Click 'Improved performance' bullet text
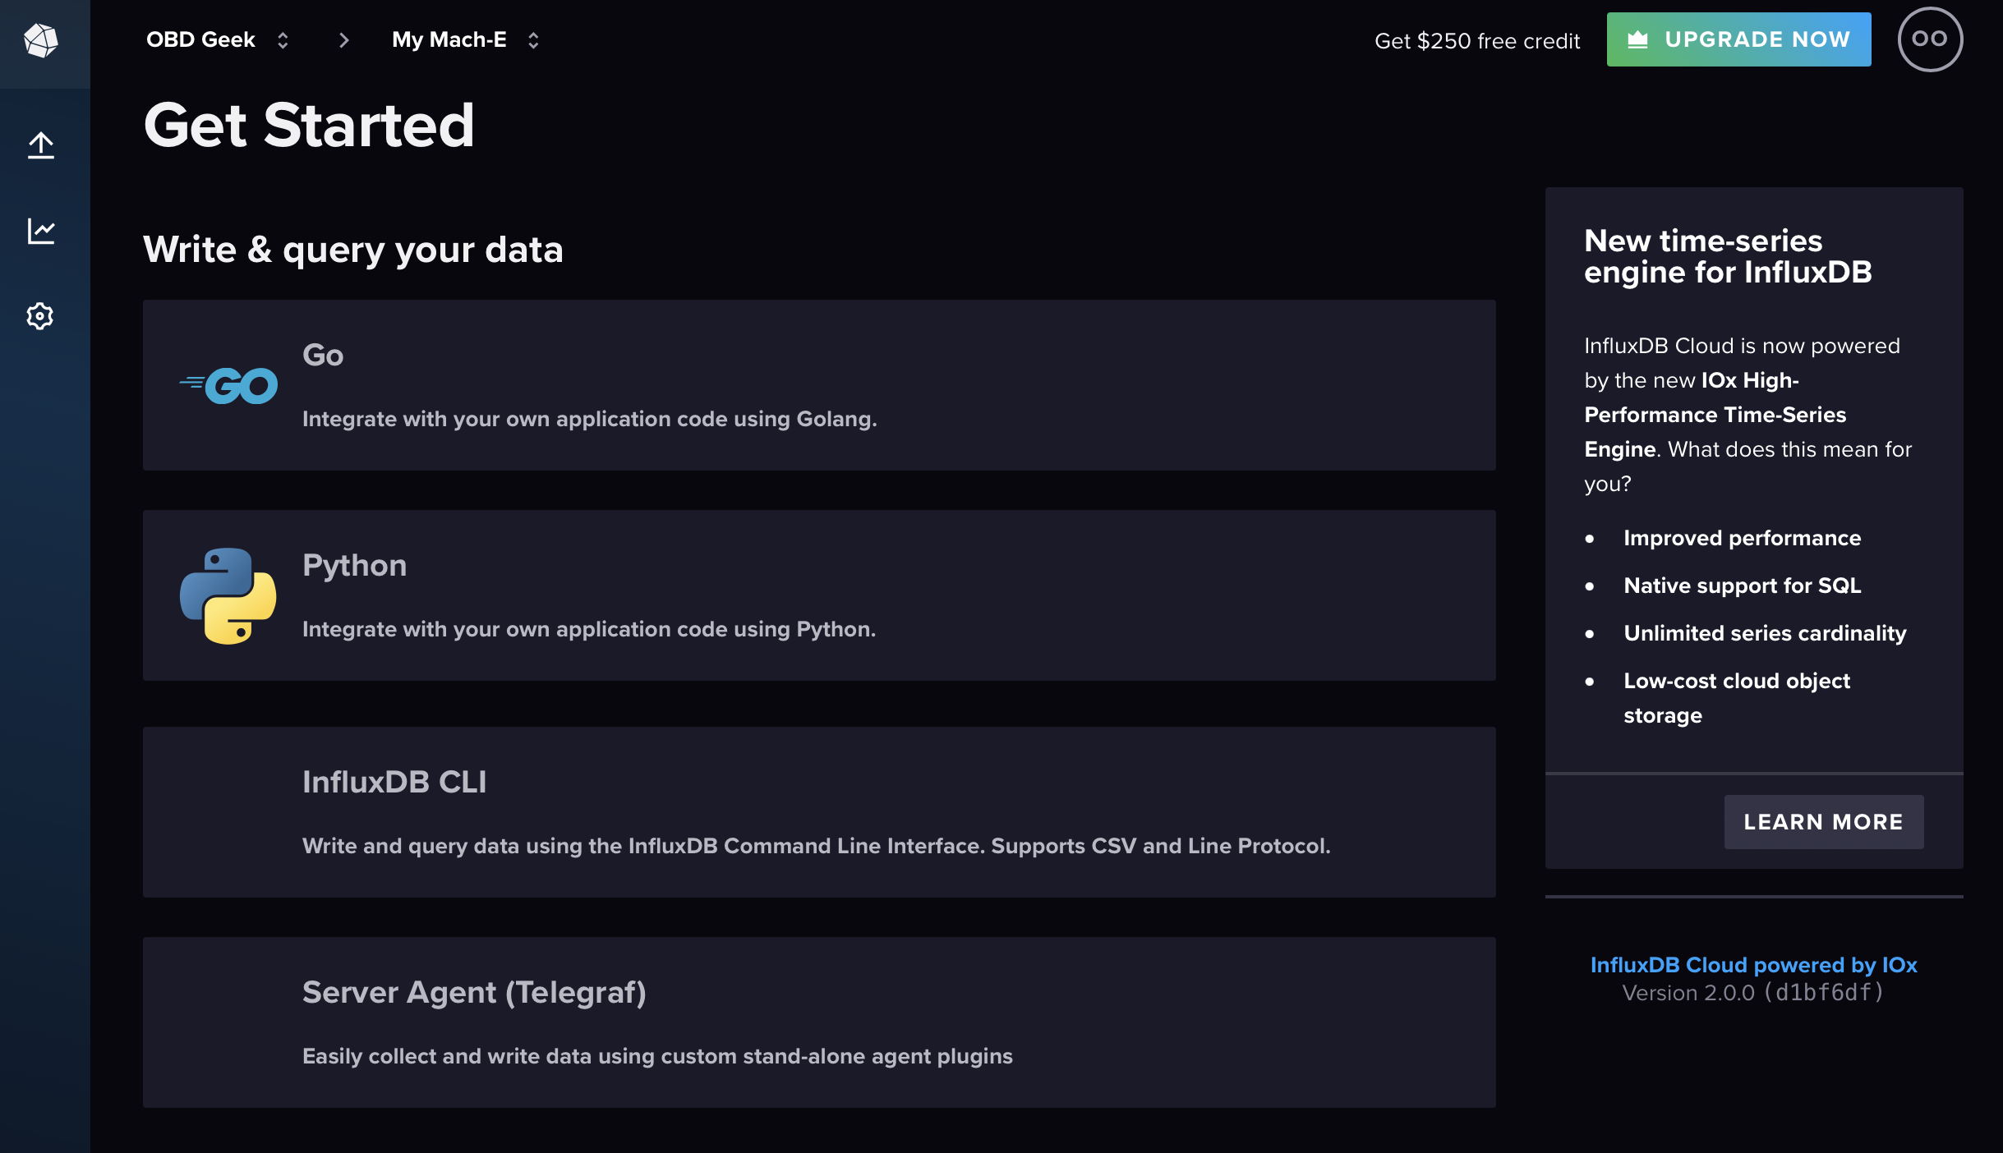Screen dimensions: 2003x1153 (1742, 538)
